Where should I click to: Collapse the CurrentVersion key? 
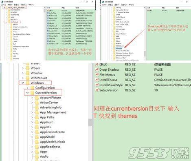(27, 93)
